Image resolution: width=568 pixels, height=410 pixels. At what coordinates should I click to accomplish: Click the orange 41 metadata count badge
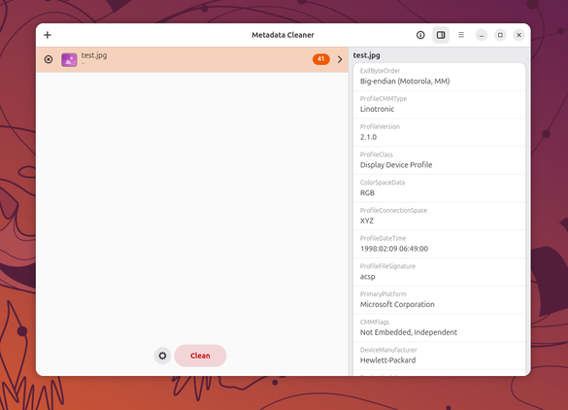tap(321, 59)
